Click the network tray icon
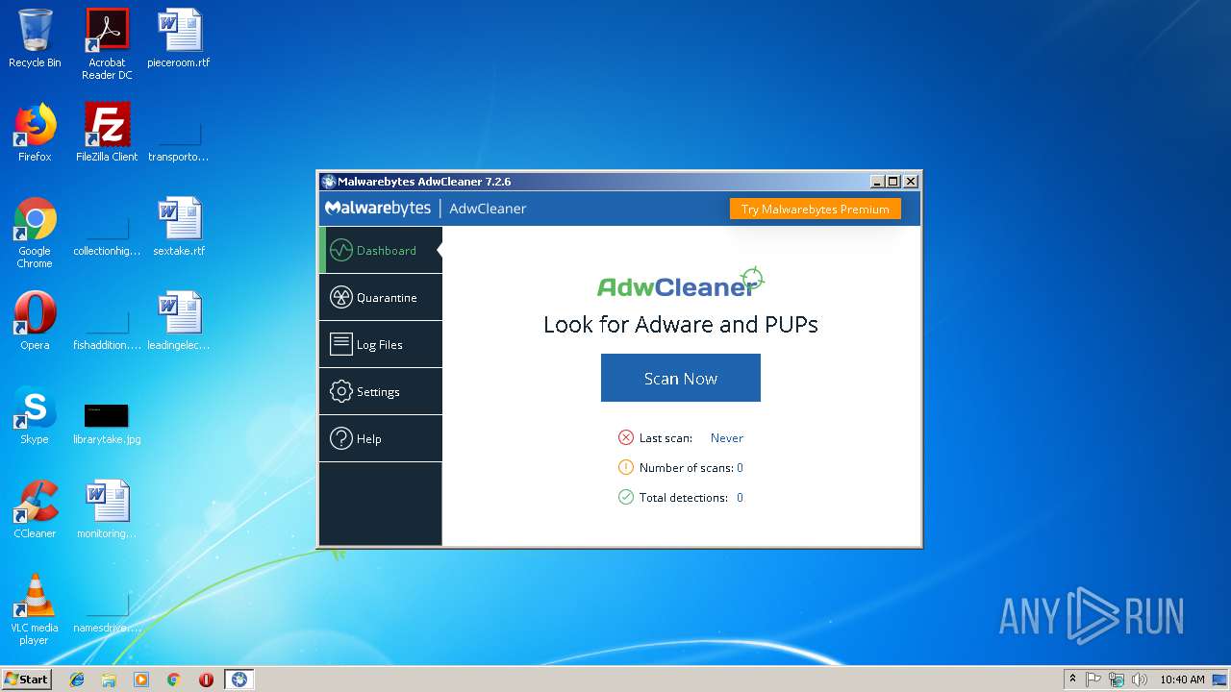The width and height of the screenshot is (1231, 692). click(1117, 680)
